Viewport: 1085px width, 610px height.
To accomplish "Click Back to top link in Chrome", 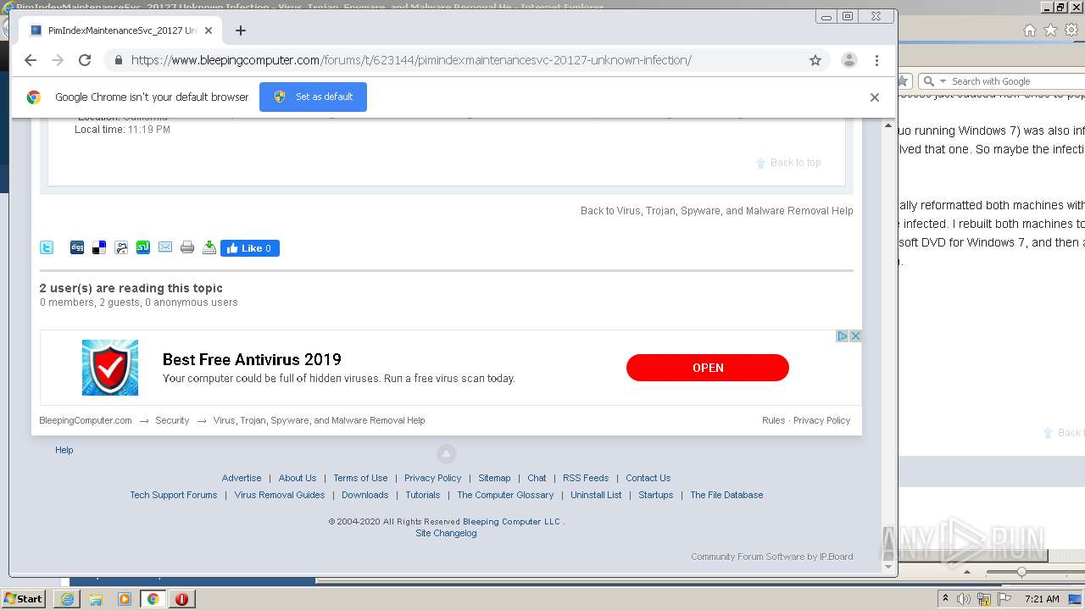I will [788, 163].
